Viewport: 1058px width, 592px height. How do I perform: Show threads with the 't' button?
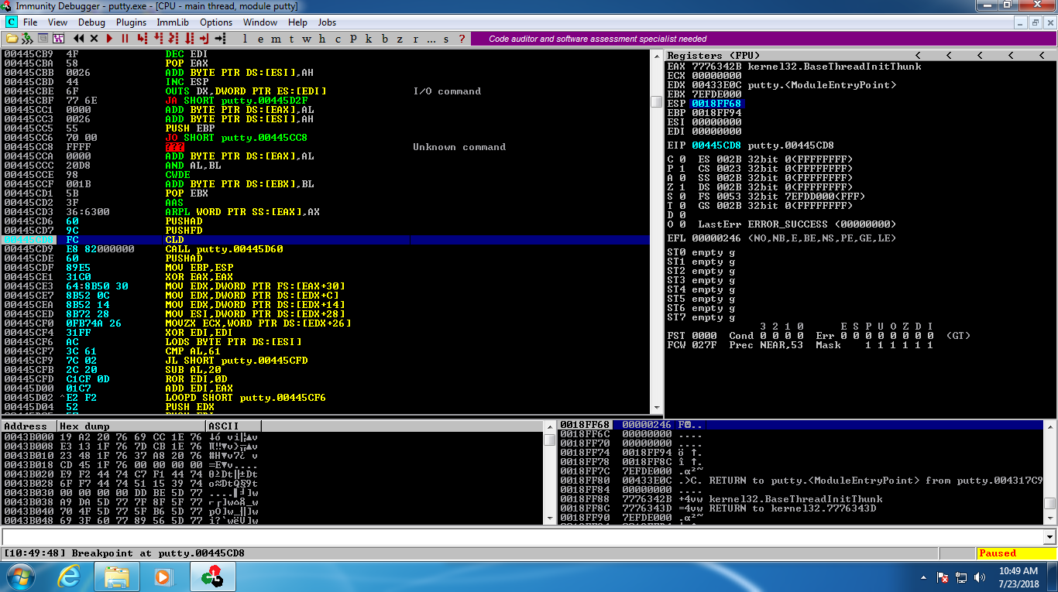pyautogui.click(x=291, y=39)
